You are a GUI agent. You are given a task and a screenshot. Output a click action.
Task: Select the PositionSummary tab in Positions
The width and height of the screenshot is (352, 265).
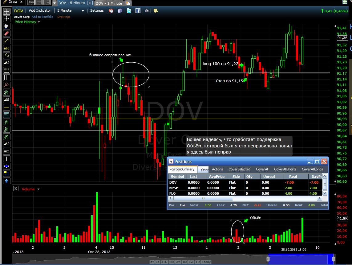182,169
